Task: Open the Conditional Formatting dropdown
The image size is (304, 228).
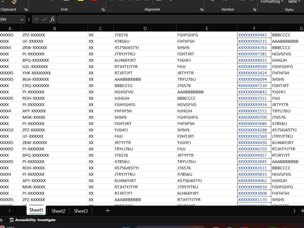Action: [272, 2]
